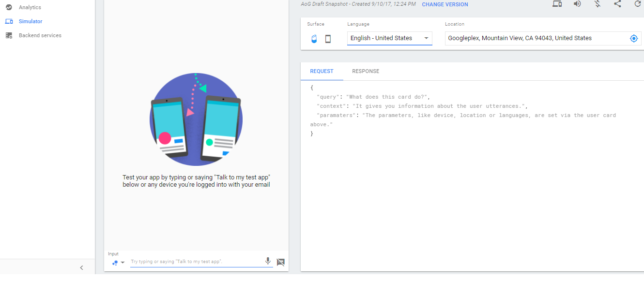Image resolution: width=644 pixels, height=295 pixels.
Task: Click the AoG Draft Snapshot text
Action: pyautogui.click(x=358, y=4)
